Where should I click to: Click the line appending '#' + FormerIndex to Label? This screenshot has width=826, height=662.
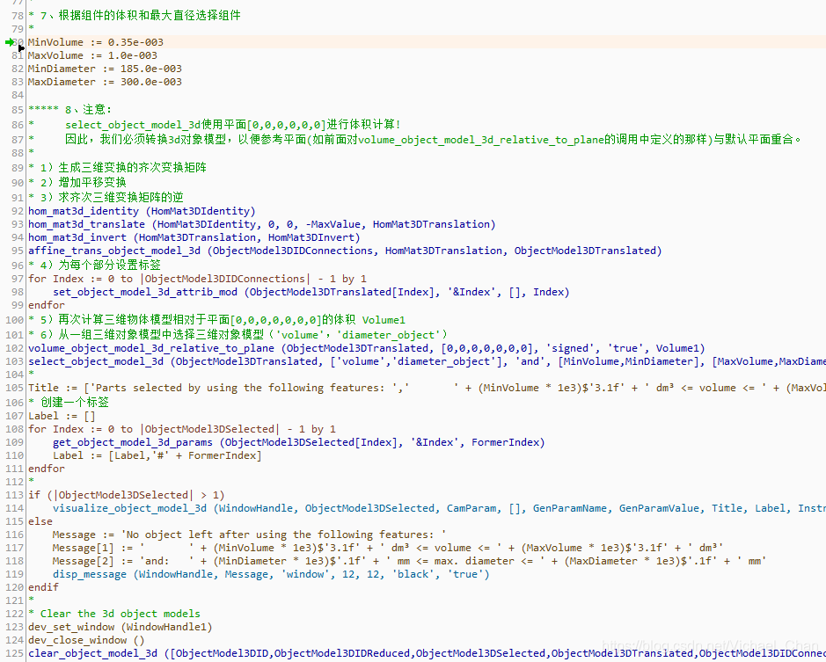coord(157,455)
